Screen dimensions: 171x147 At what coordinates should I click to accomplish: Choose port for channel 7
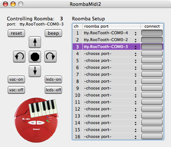pyautogui.click(x=111, y=74)
